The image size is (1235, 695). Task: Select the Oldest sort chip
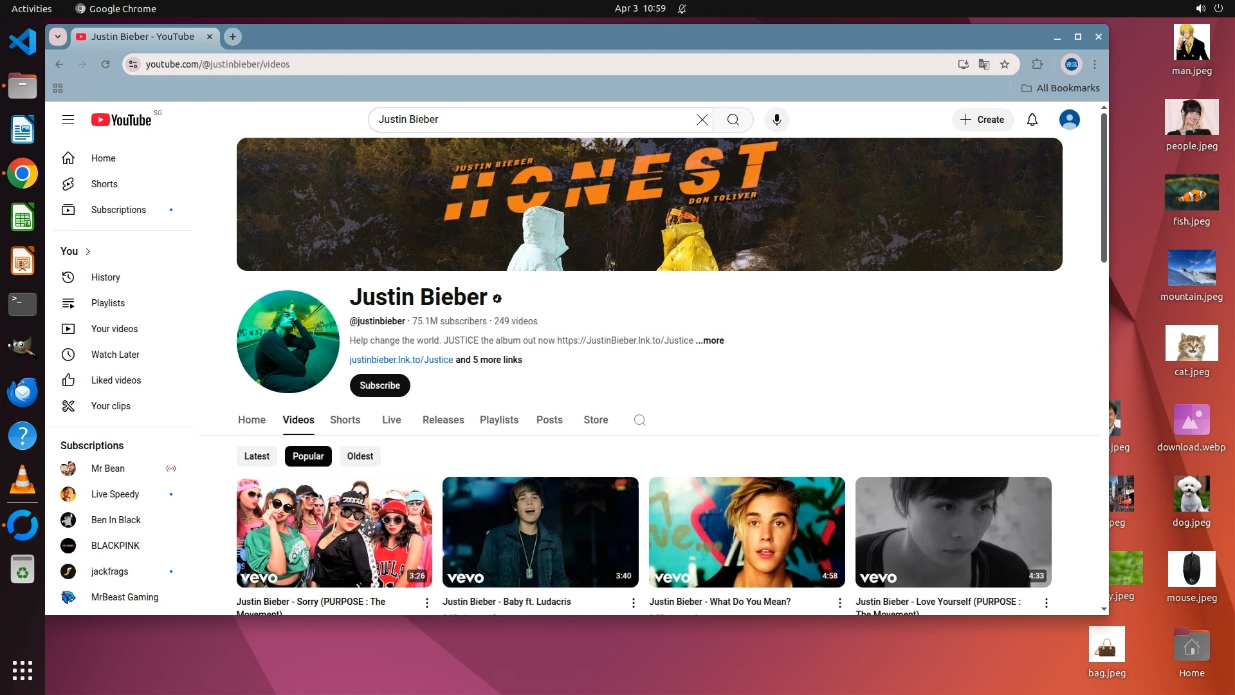360,456
